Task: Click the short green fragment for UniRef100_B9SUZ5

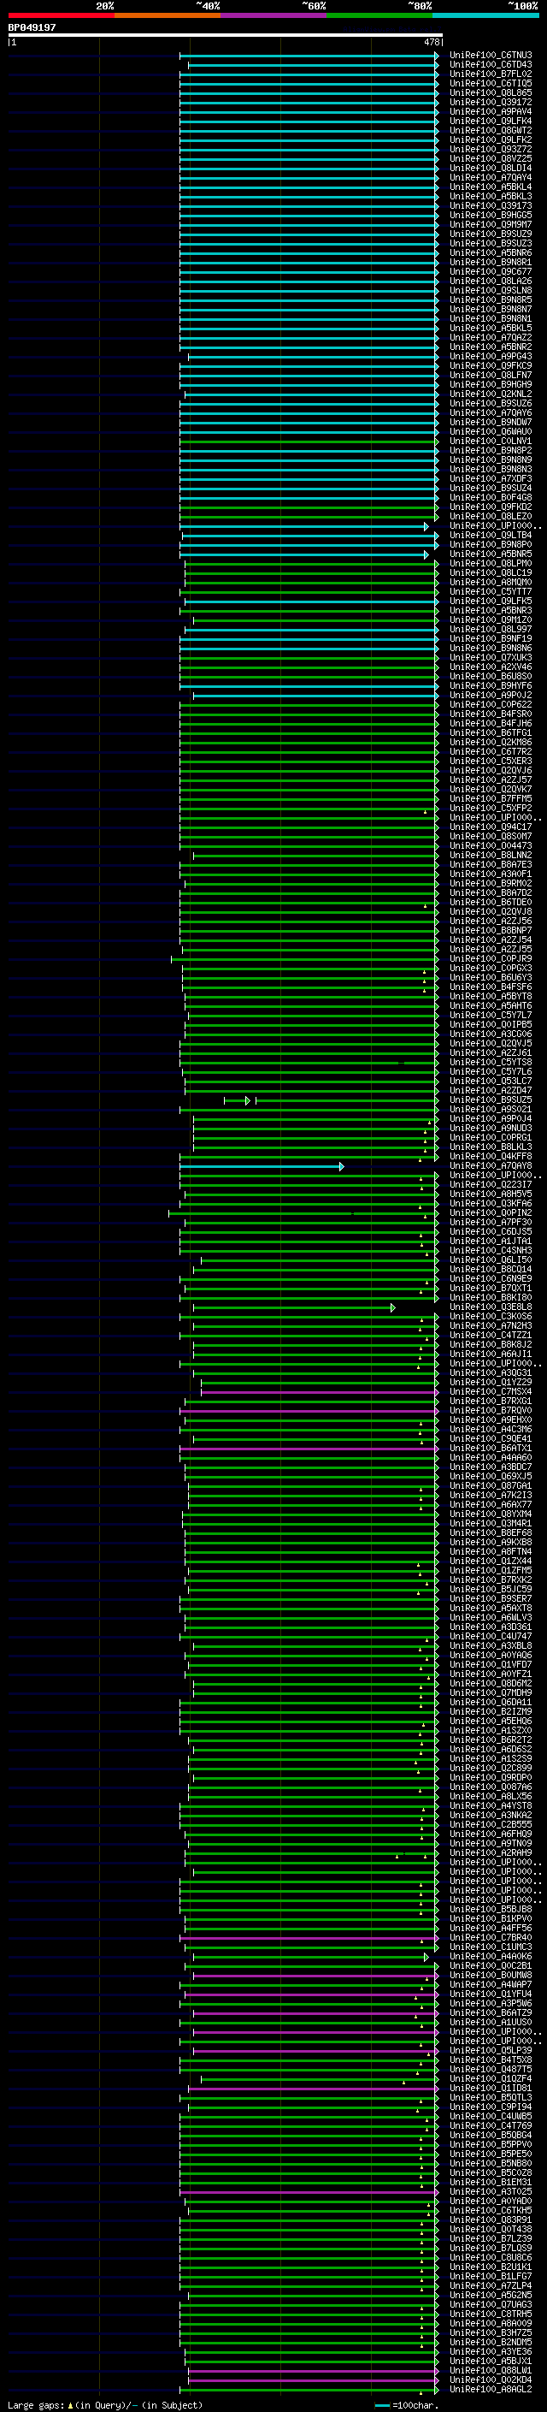Action: pos(238,1100)
